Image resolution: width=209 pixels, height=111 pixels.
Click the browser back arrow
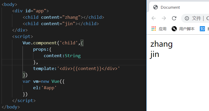pyautogui.click(x=154, y=18)
